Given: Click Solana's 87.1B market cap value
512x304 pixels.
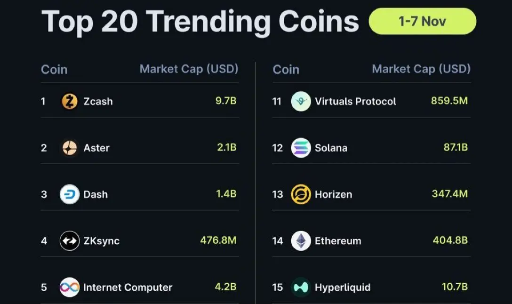Looking at the screenshot, I should tap(456, 147).
